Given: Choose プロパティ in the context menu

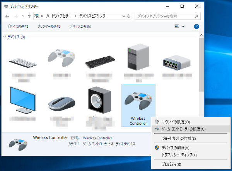Looking at the screenshot, I should click(171, 164).
